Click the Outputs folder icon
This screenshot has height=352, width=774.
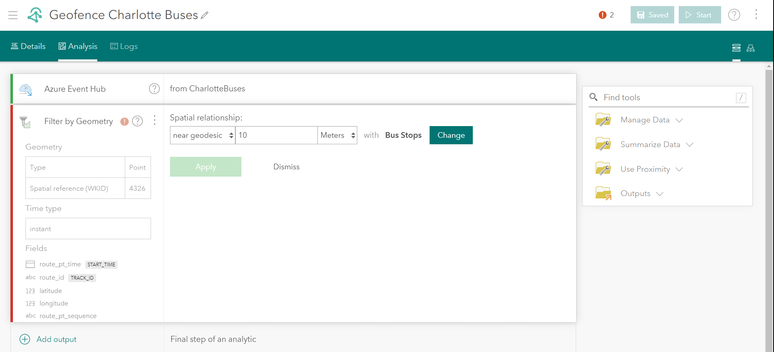tap(603, 193)
